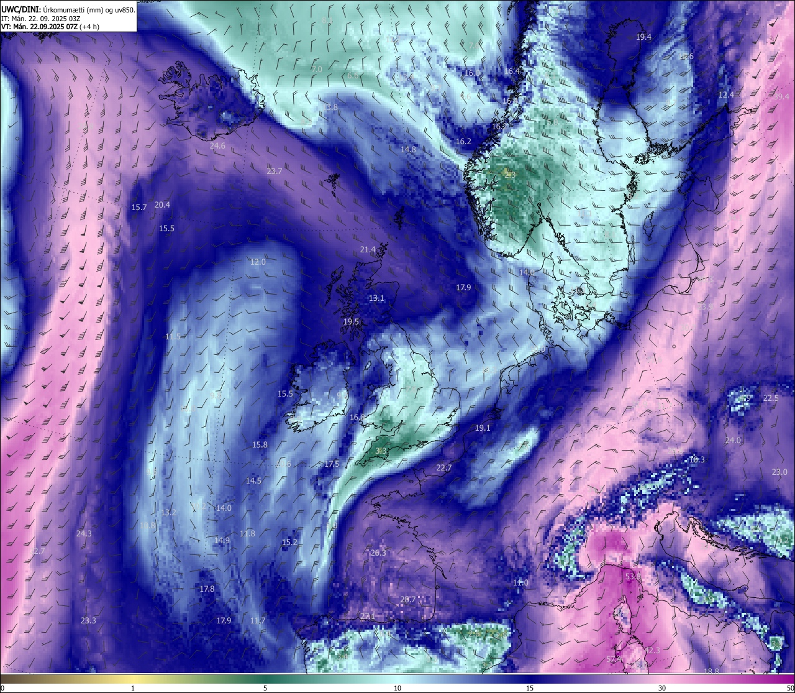
Task: Click the 23.7 value label on the map
Action: [x=274, y=172]
